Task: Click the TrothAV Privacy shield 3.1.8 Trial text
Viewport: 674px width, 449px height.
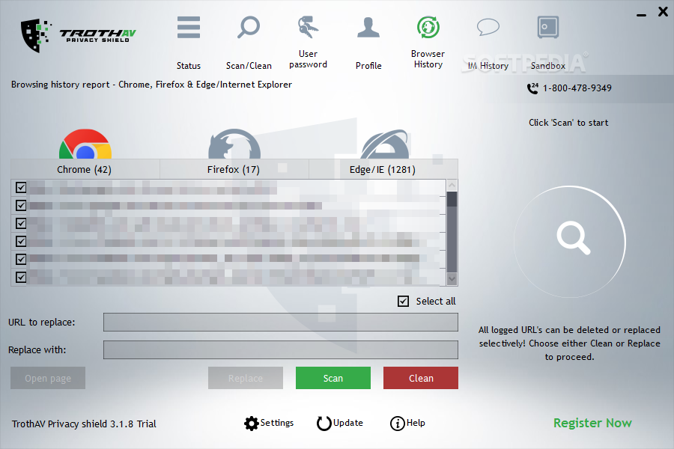Action: (84, 424)
